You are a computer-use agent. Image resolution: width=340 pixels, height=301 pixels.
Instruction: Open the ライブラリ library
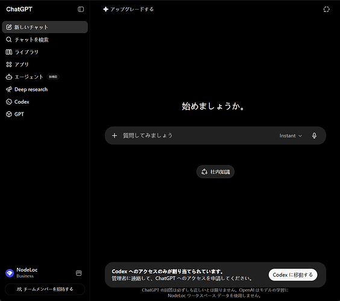(x=45, y=52)
